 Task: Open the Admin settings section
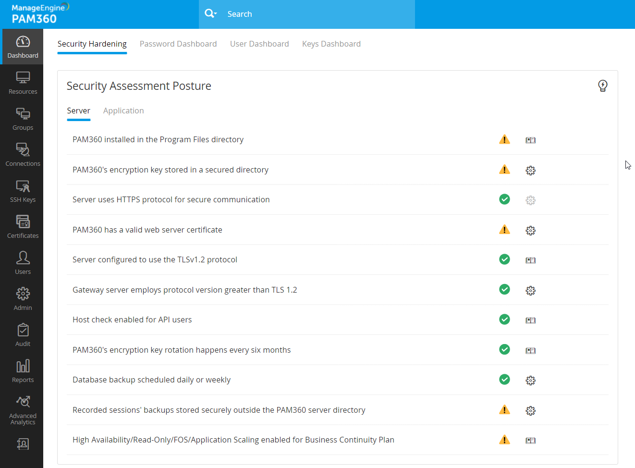(x=23, y=299)
